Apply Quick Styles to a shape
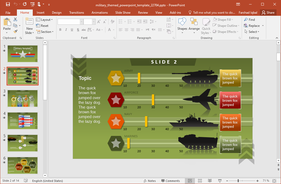The image size is (281, 184). tap(206, 25)
